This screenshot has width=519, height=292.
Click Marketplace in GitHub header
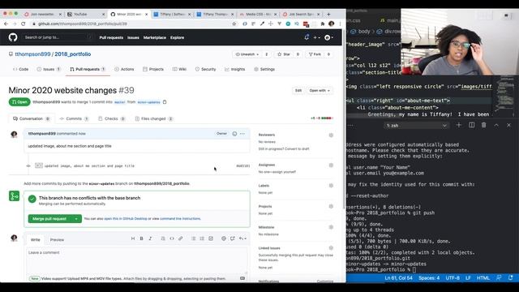(155, 38)
